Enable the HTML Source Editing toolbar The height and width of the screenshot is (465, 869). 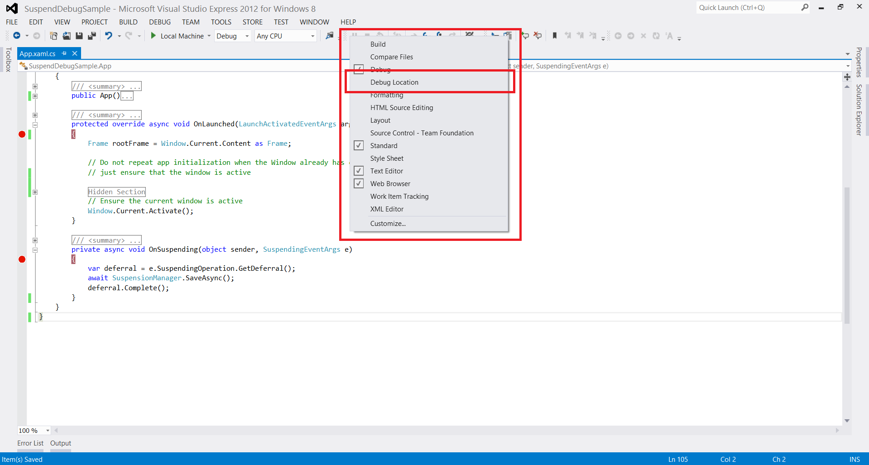(x=429, y=108)
